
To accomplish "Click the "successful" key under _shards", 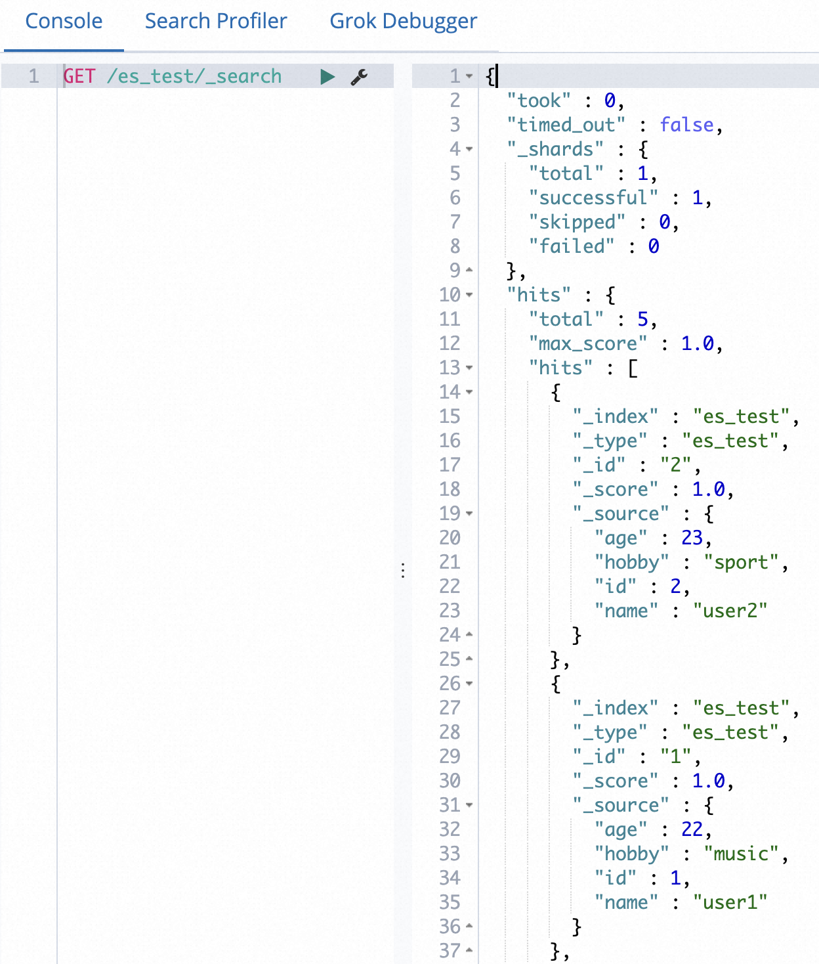I will click(x=593, y=198).
